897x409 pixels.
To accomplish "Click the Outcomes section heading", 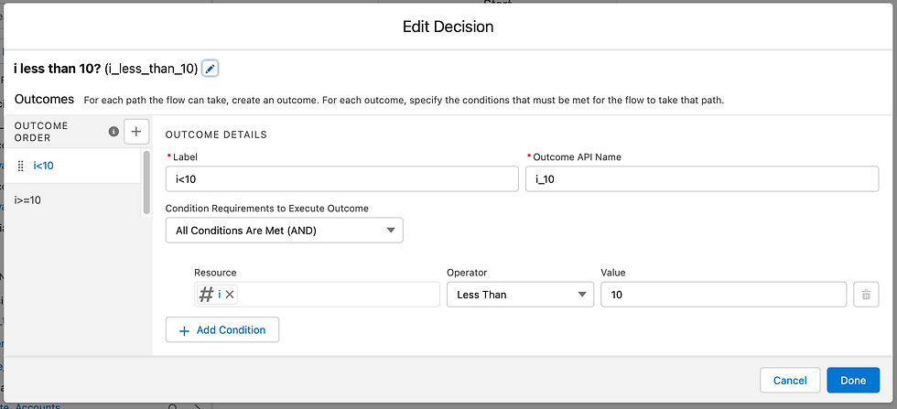I will (x=44, y=99).
